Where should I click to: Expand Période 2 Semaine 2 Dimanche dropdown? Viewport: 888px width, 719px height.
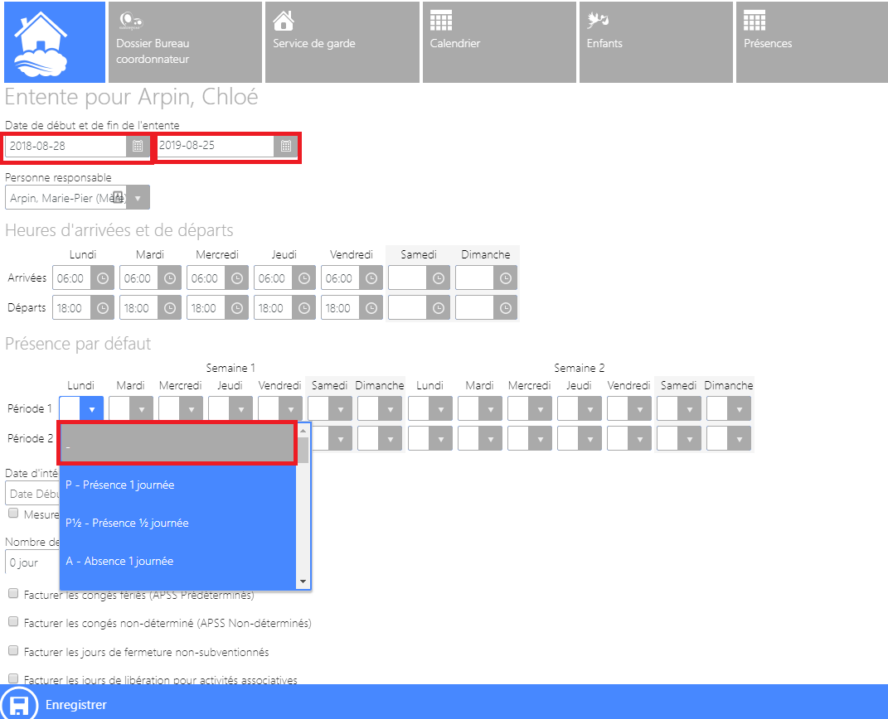point(740,439)
